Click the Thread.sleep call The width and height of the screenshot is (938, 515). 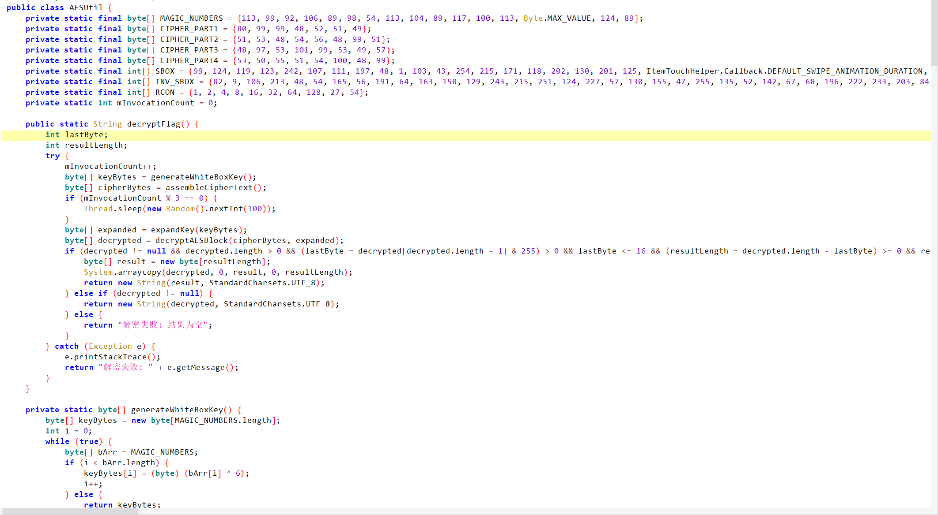(113, 209)
